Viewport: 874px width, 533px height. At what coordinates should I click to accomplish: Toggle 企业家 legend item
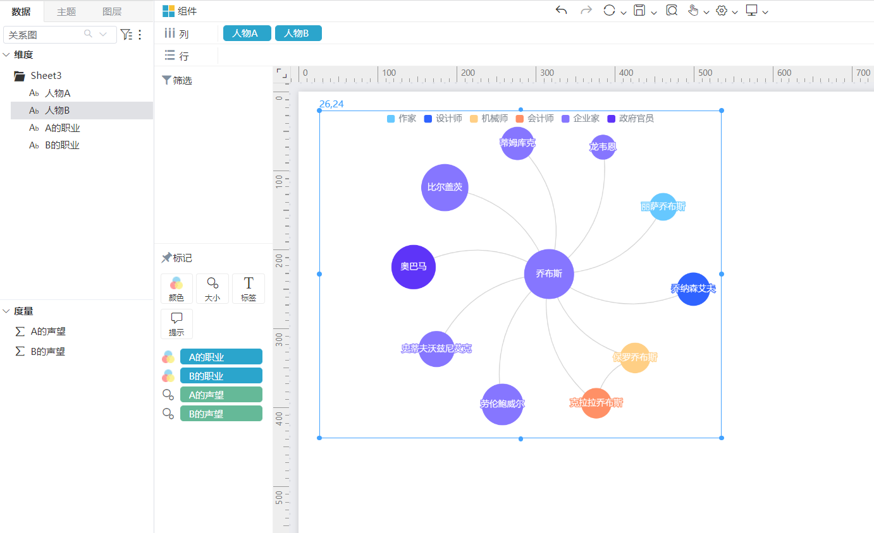pos(581,119)
